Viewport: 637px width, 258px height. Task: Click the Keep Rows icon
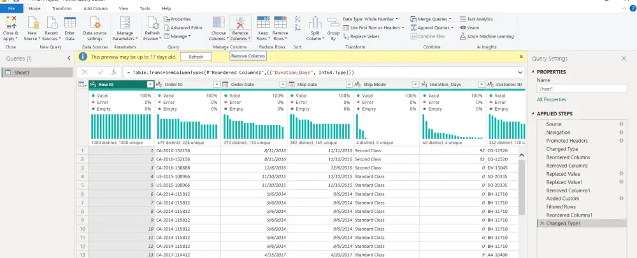(263, 23)
